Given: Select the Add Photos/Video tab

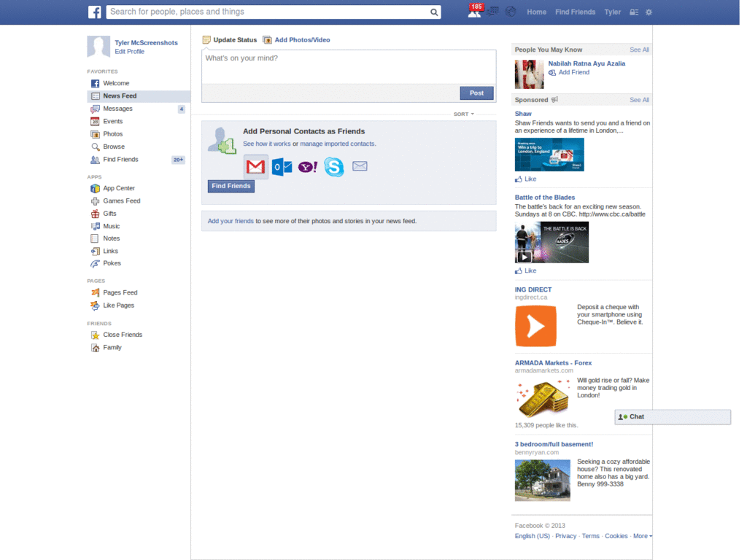Looking at the screenshot, I should tap(296, 40).
